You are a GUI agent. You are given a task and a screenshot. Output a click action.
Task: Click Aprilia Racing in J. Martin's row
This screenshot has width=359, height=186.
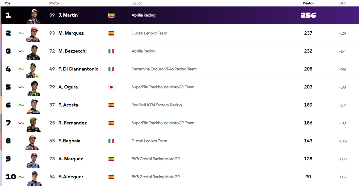[144, 15]
